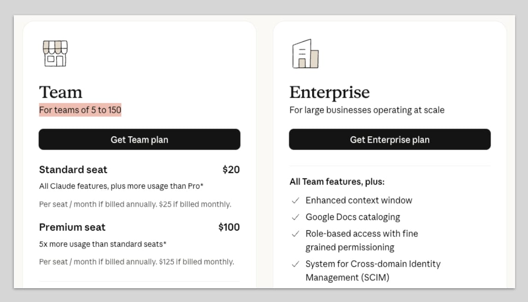Click the $100 Premium seat price
The width and height of the screenshot is (528, 302).
(x=229, y=227)
